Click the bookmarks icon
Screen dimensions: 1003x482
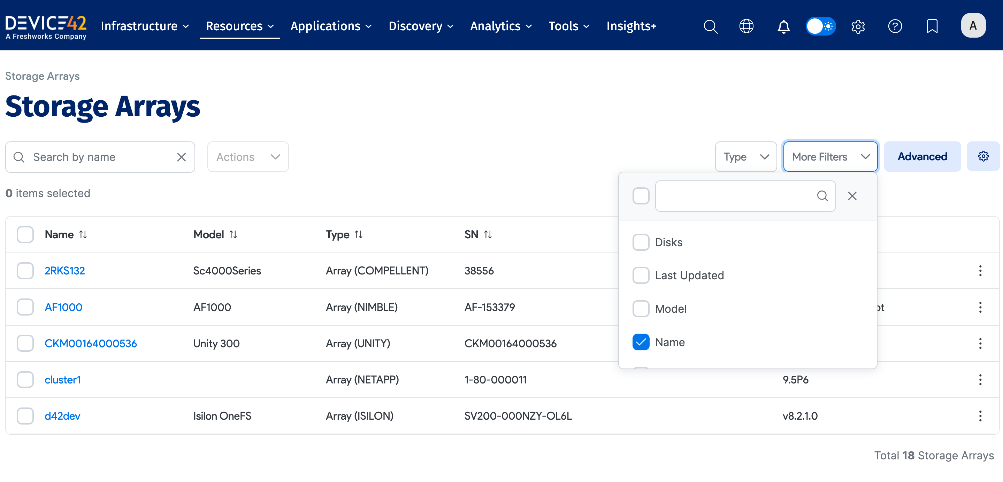click(x=932, y=26)
